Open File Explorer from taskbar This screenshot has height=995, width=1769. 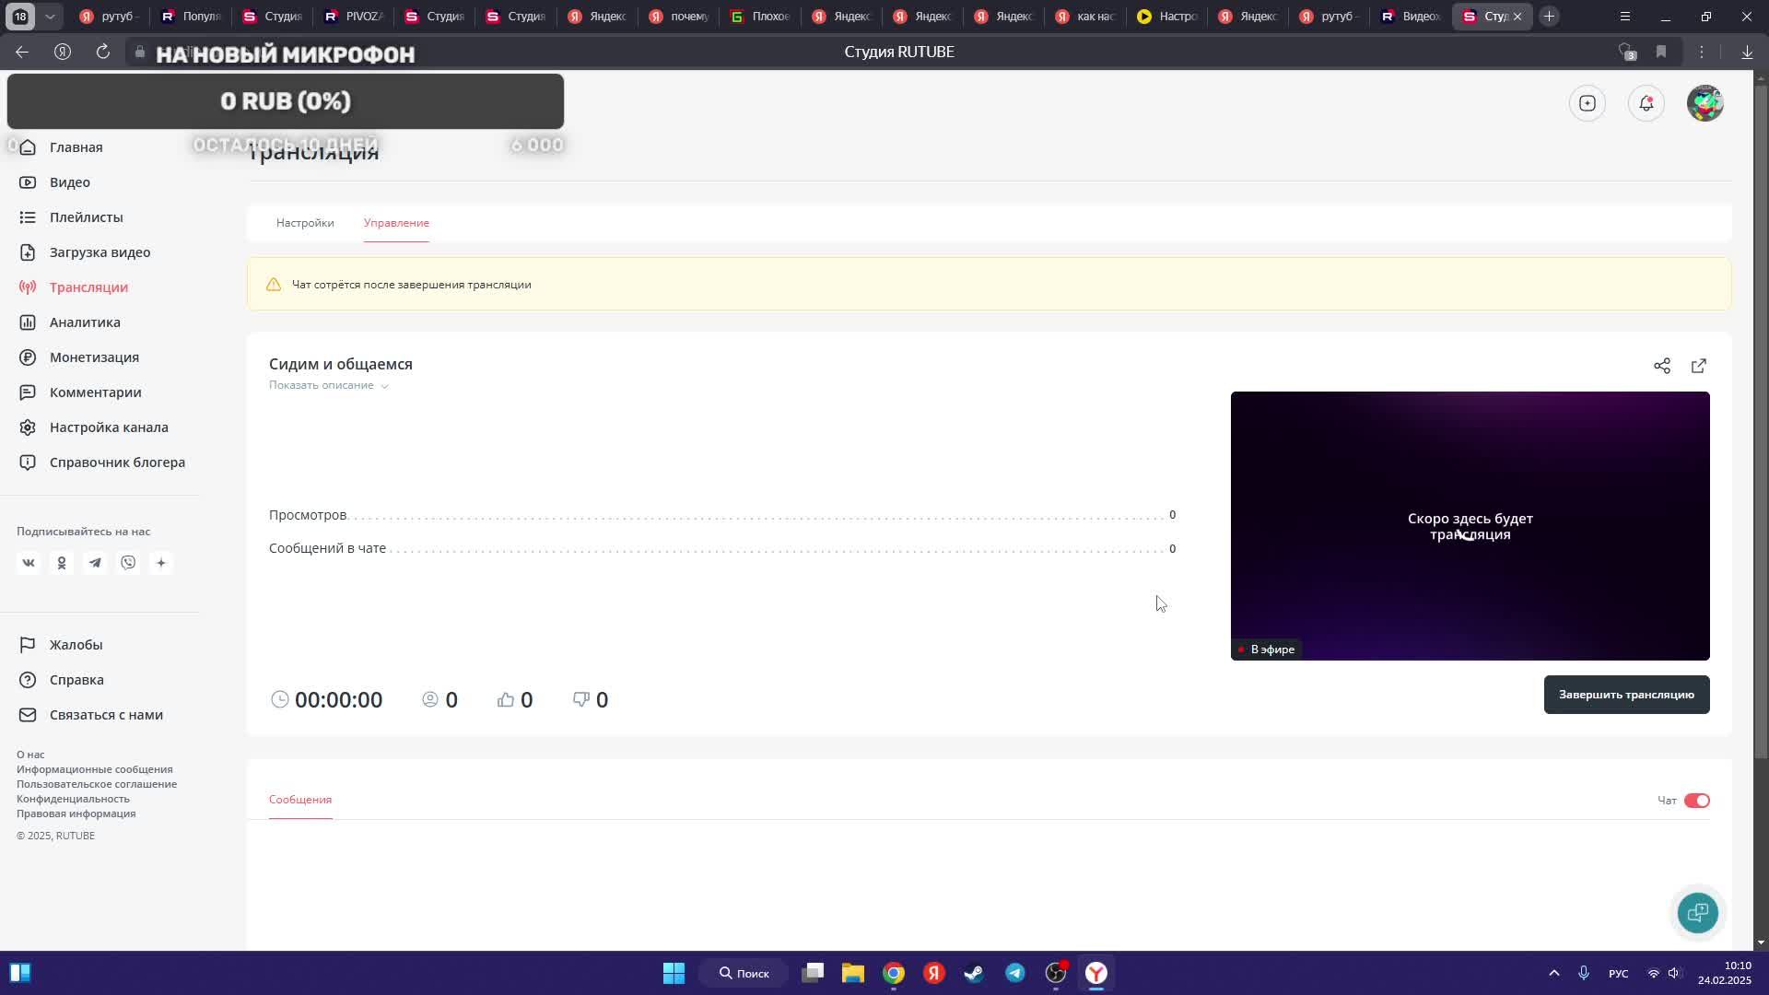click(x=852, y=973)
